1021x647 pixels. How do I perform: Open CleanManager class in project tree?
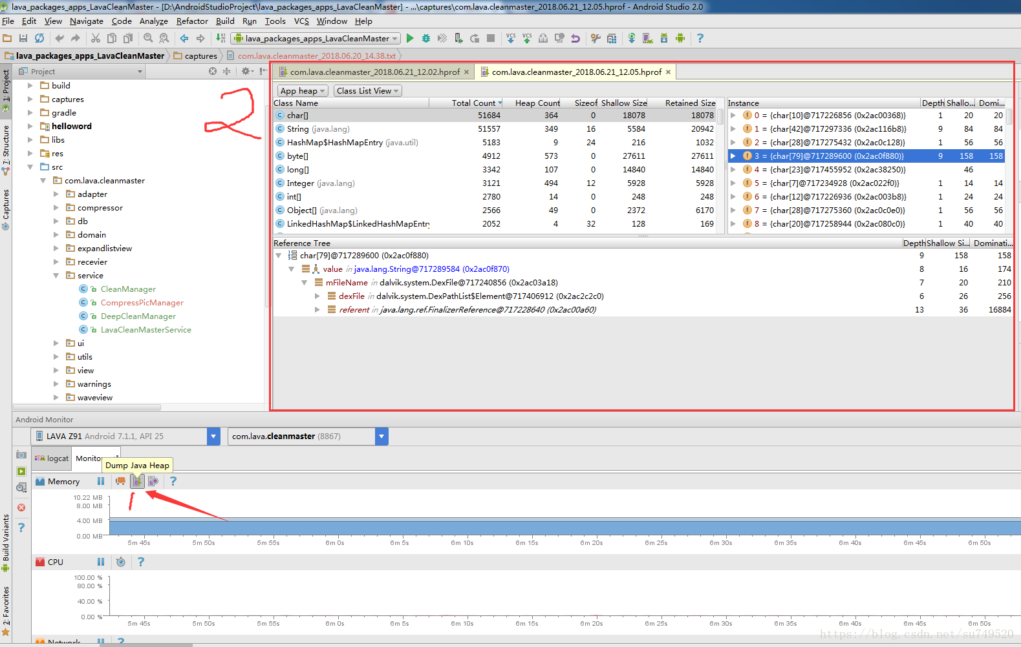(128, 289)
